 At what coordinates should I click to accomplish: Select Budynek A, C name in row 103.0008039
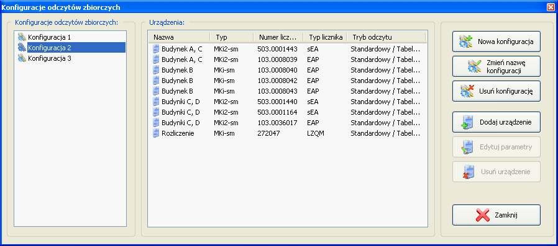[182, 59]
